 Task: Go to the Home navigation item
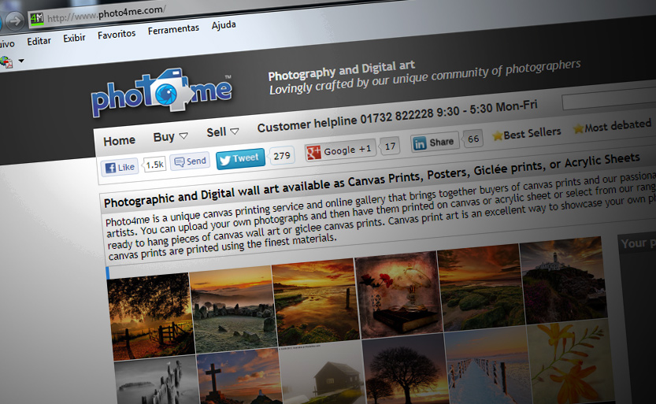[119, 141]
